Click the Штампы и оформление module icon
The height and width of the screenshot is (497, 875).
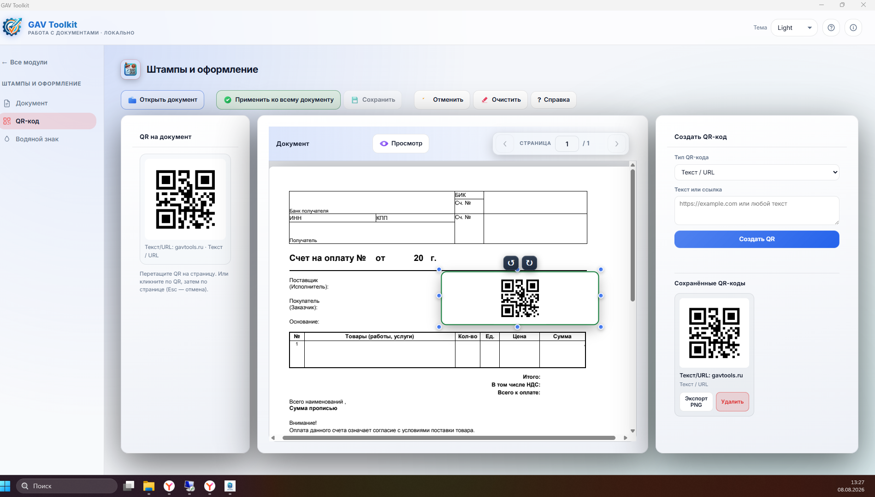click(130, 69)
